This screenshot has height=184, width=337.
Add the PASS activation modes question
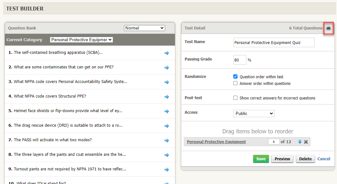(x=167, y=141)
